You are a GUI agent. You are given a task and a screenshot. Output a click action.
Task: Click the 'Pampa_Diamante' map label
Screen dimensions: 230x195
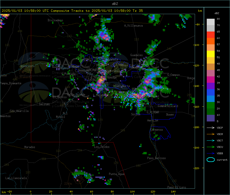(11, 83)
